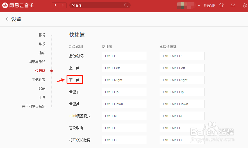Open 关于网易云音乐 in the sidebar
The image size is (248, 148).
coord(33,106)
